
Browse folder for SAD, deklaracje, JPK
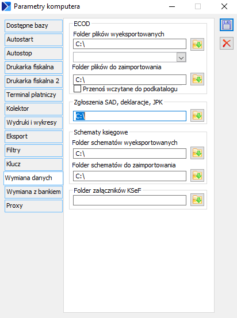(x=197, y=115)
